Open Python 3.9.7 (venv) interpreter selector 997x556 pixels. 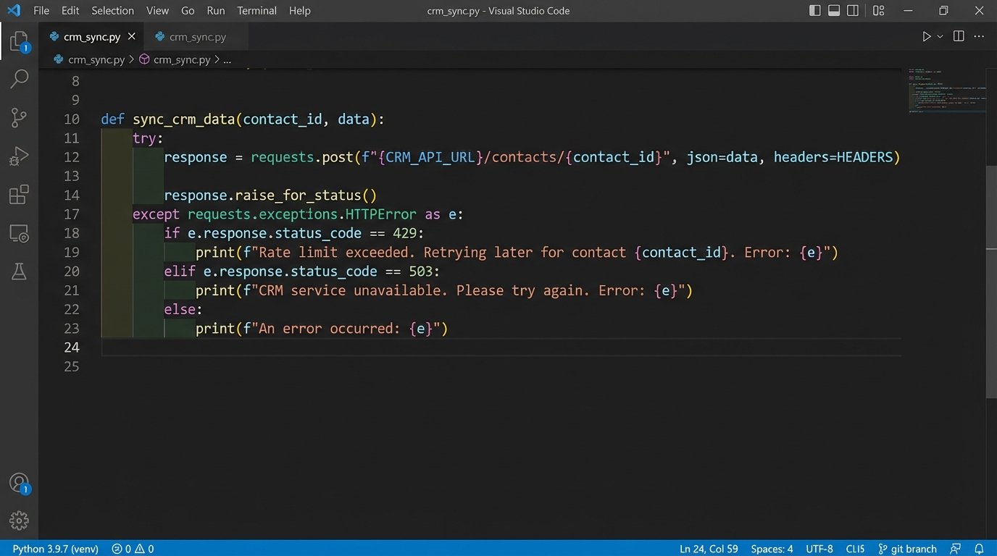pyautogui.click(x=55, y=549)
